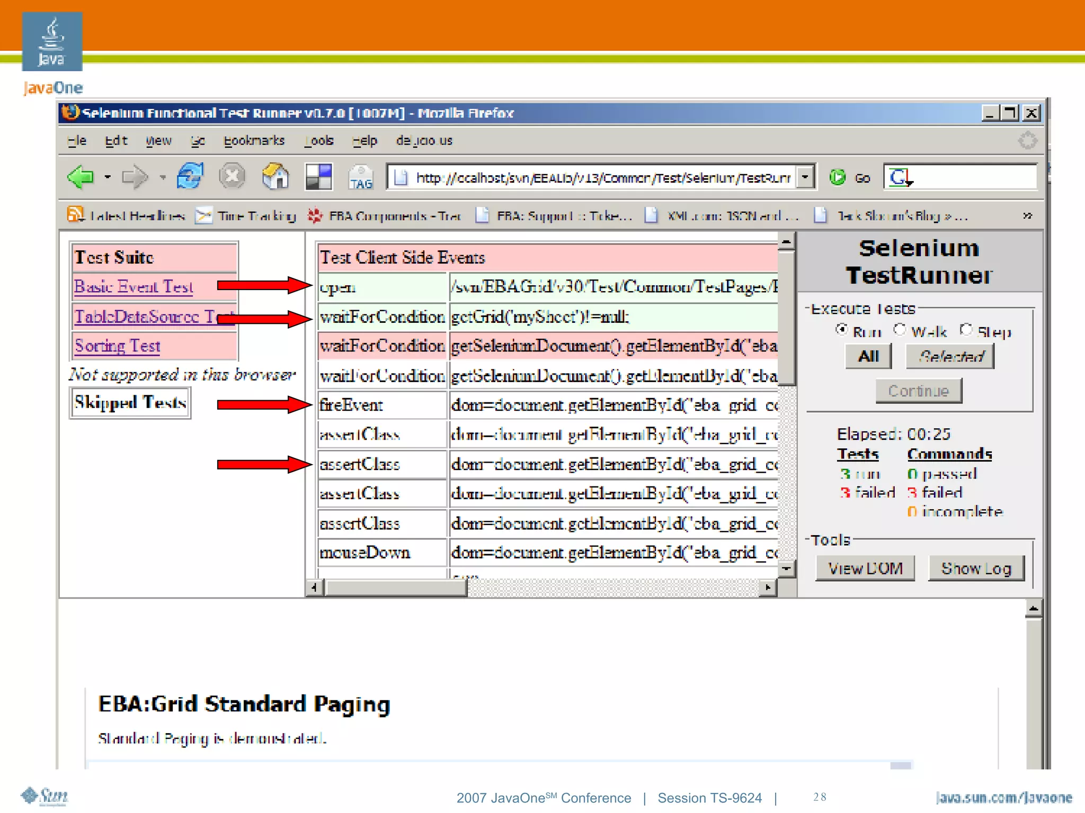Run the Selected test button

tap(950, 356)
